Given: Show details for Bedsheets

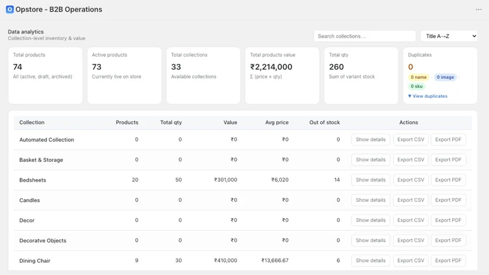Looking at the screenshot, I should [370, 180].
